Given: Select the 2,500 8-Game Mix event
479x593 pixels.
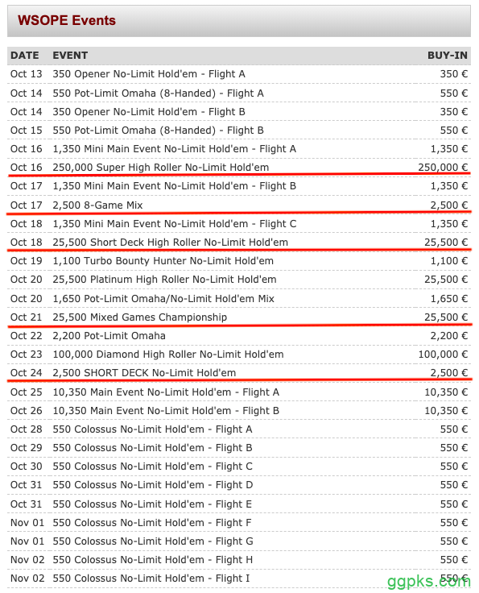Looking at the screenshot, I should click(97, 205).
